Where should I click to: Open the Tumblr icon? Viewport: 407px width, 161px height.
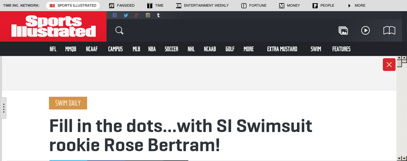158,15
